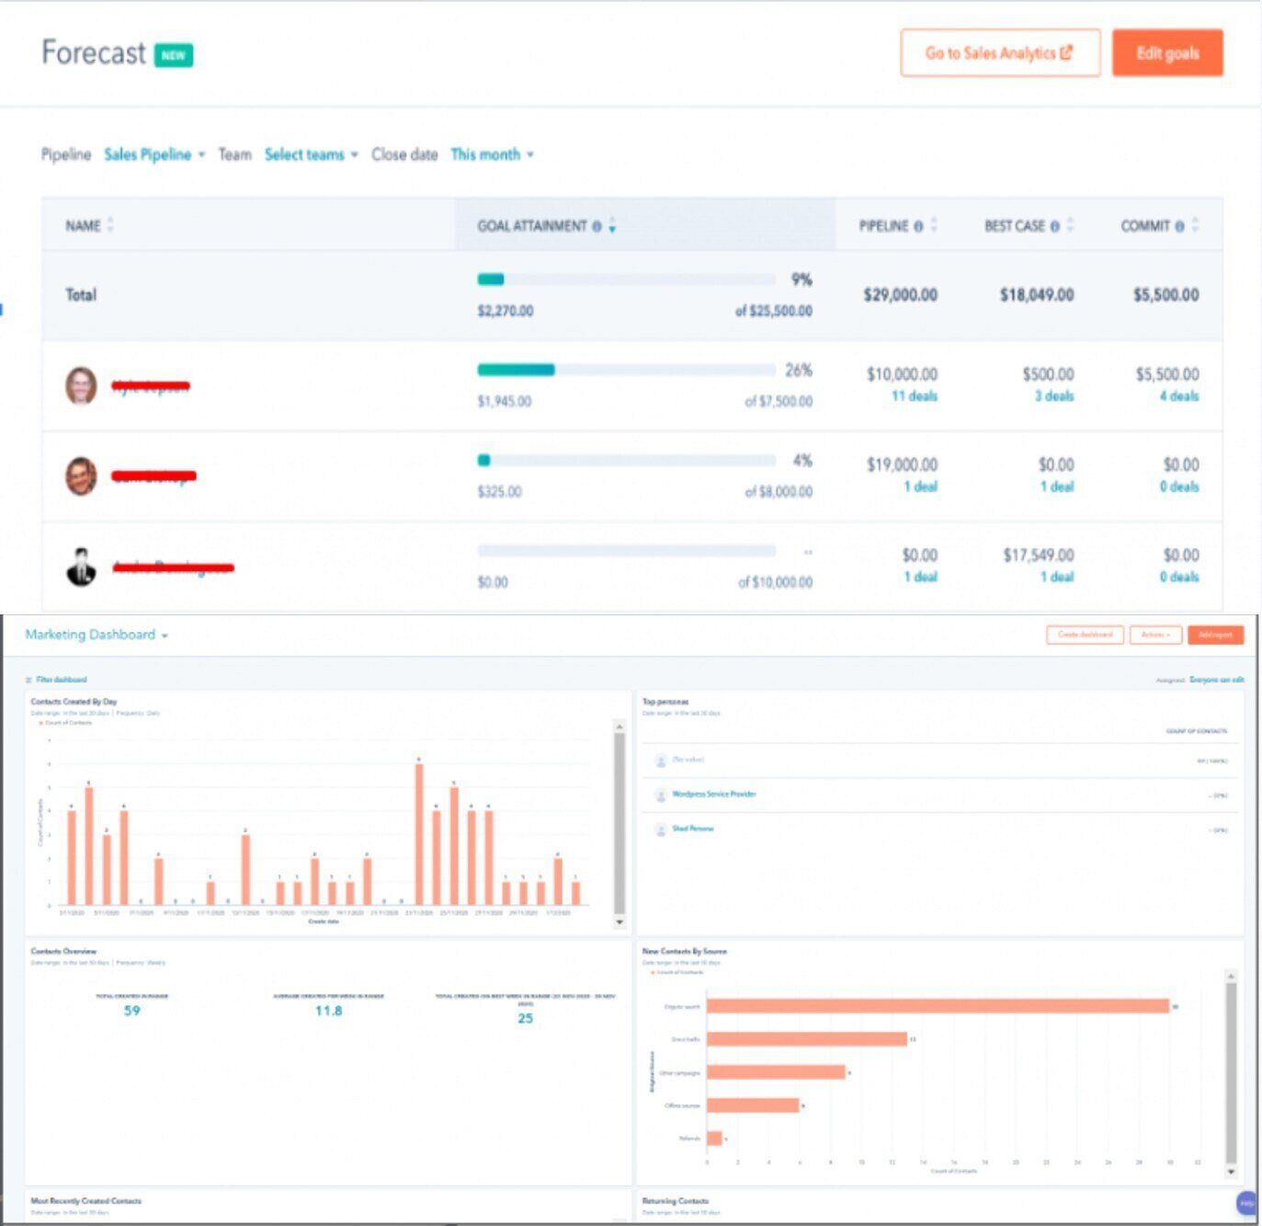Screen dimensions: 1262x1226
Task: Sort by Commit column arrows
Action: (x=1195, y=225)
